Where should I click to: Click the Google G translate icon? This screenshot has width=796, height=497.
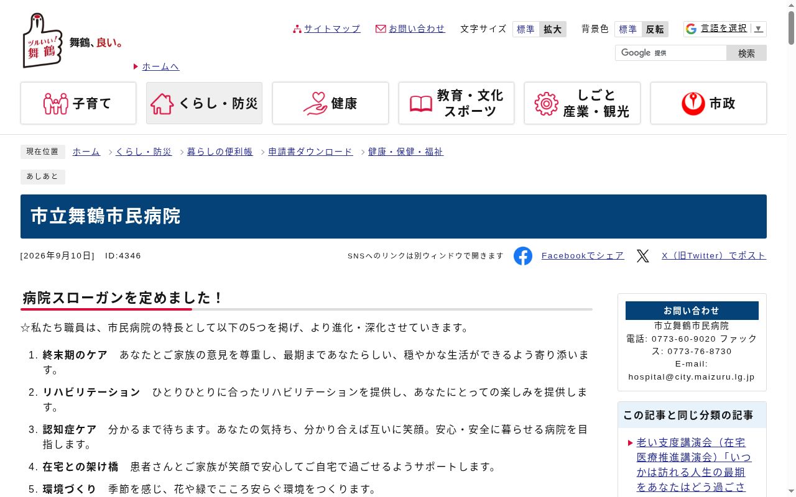pyautogui.click(x=691, y=29)
